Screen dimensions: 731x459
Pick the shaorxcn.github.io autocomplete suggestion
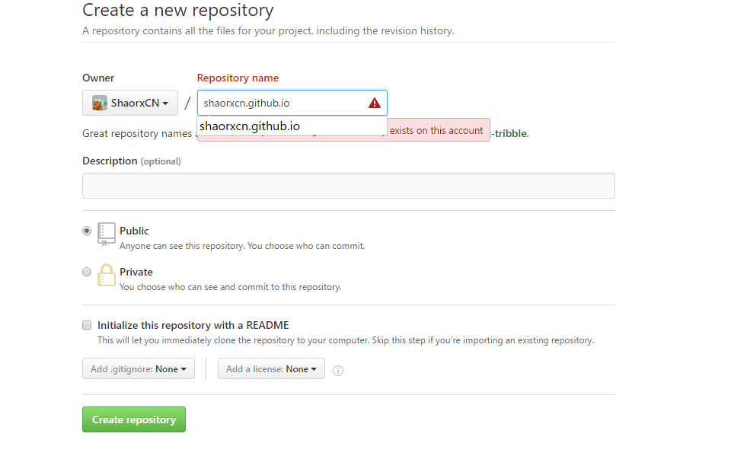292,126
